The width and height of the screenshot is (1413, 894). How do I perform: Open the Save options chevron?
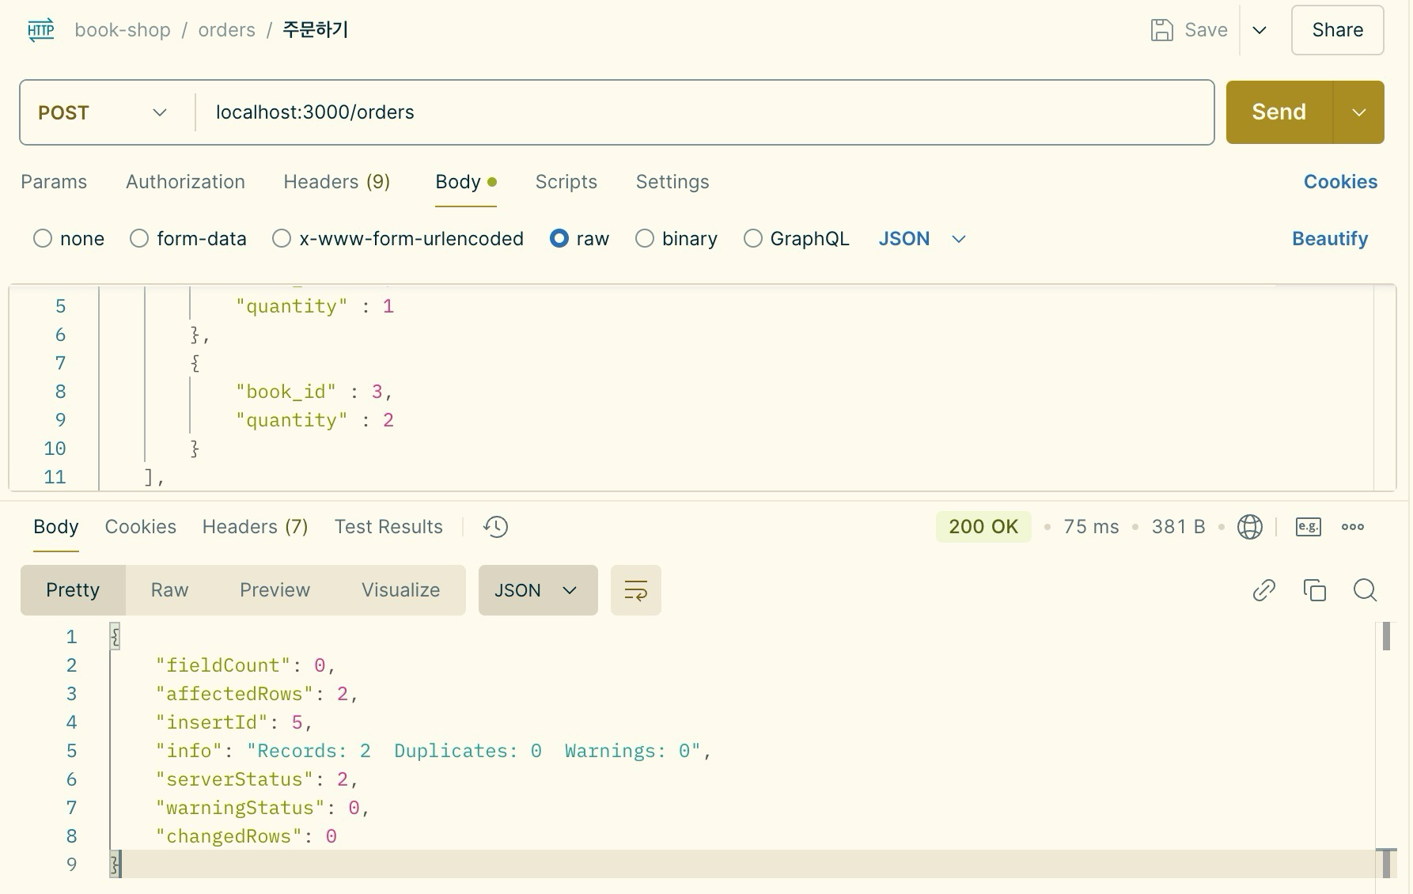(1260, 30)
